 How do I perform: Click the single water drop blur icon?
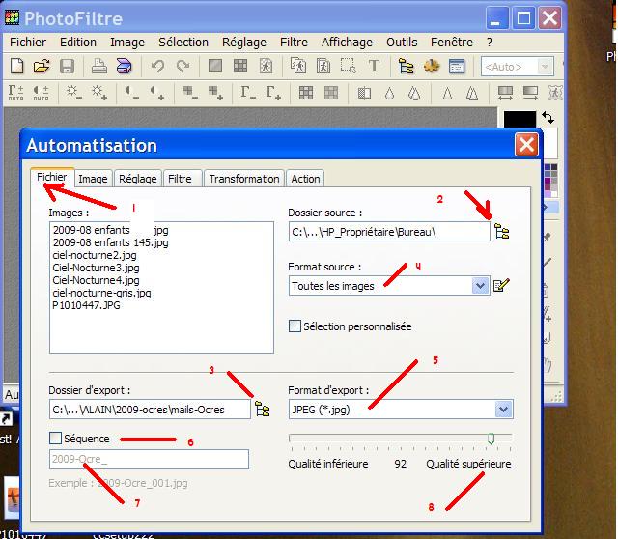(389, 94)
